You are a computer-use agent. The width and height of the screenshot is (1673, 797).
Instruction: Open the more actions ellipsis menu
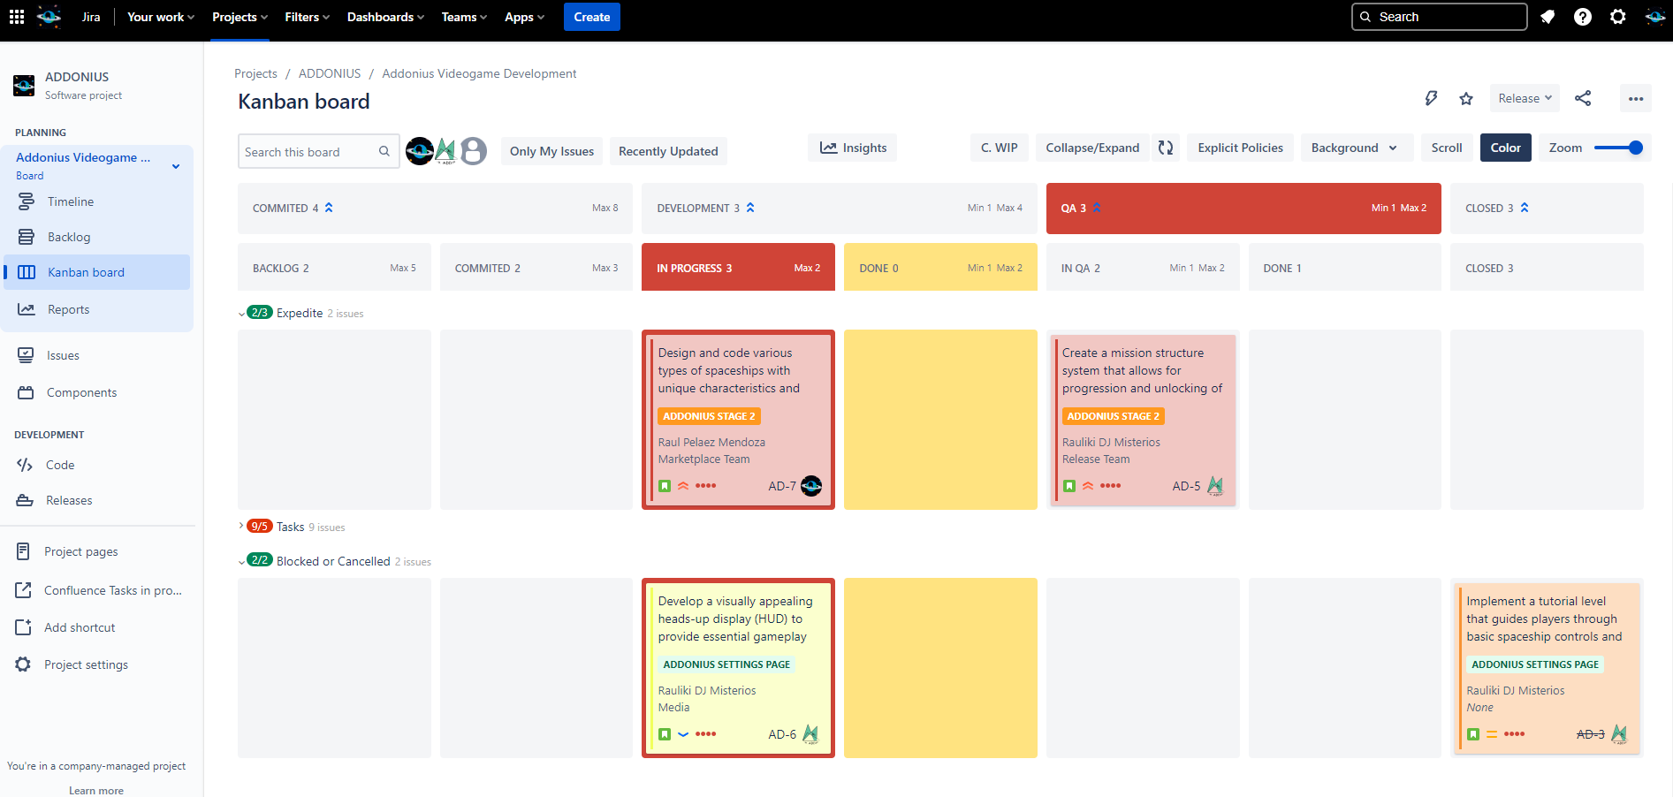coord(1636,98)
